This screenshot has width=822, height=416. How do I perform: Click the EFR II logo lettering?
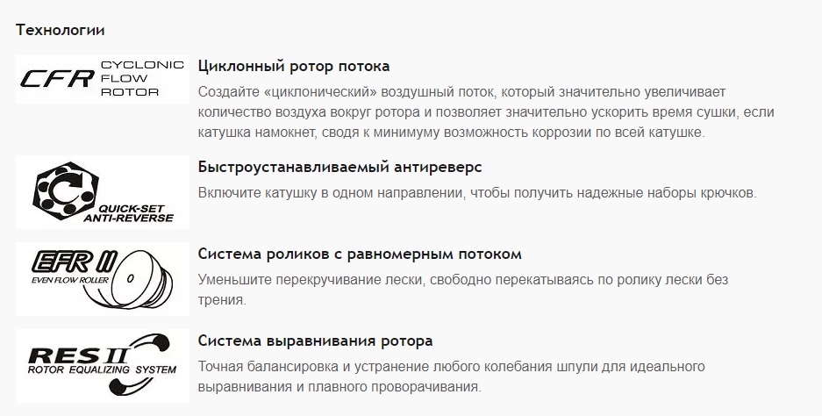[75, 262]
